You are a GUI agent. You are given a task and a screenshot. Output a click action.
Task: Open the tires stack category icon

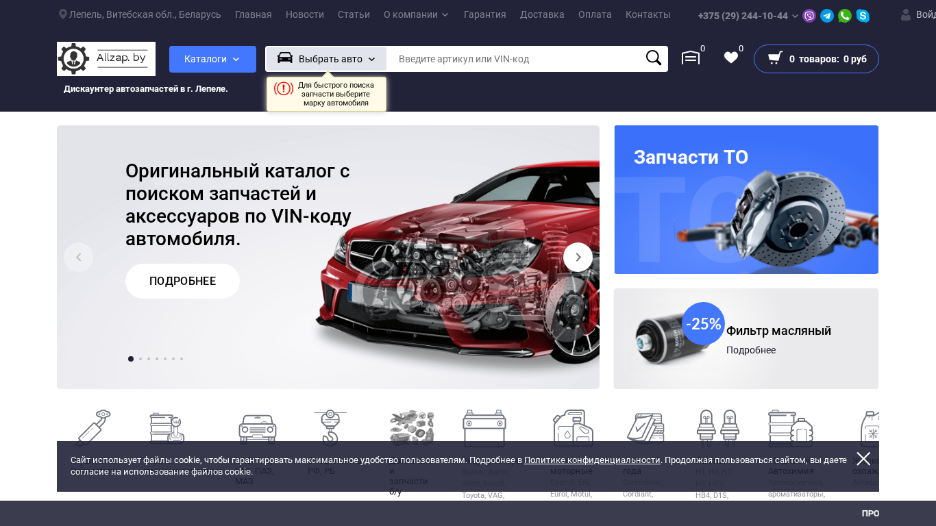click(645, 428)
